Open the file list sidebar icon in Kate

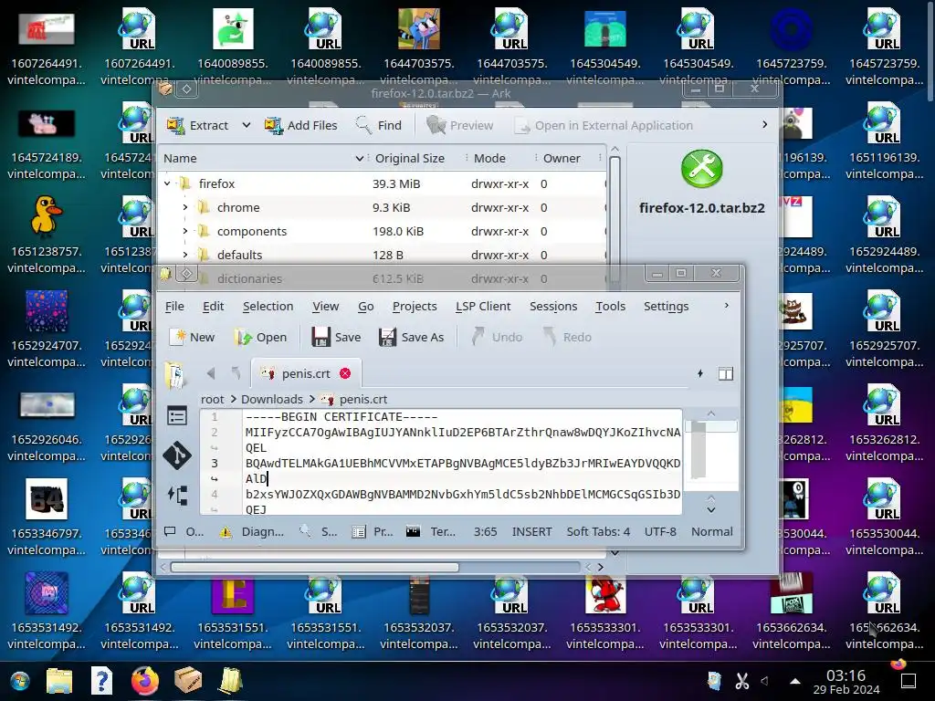[177, 415]
